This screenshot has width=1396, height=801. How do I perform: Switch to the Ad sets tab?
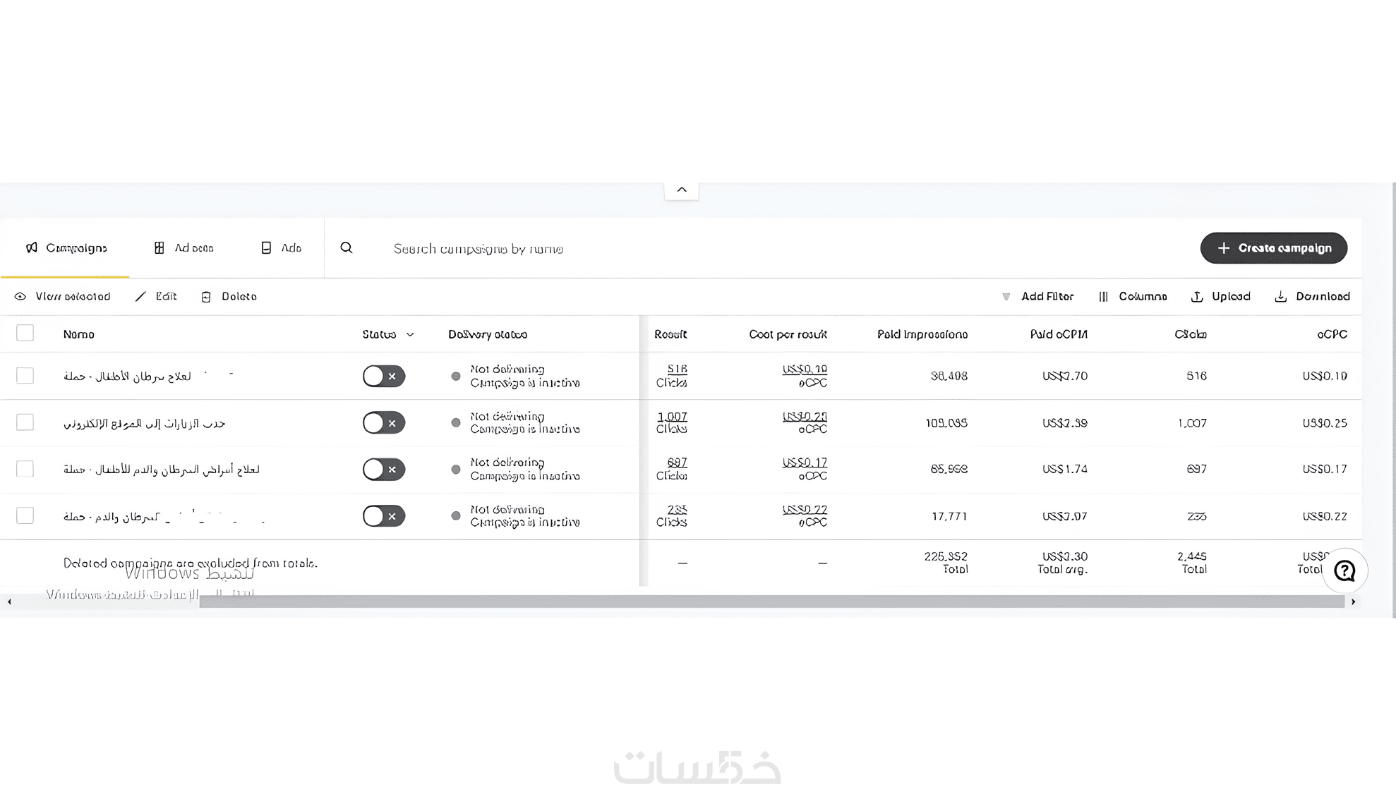point(183,248)
